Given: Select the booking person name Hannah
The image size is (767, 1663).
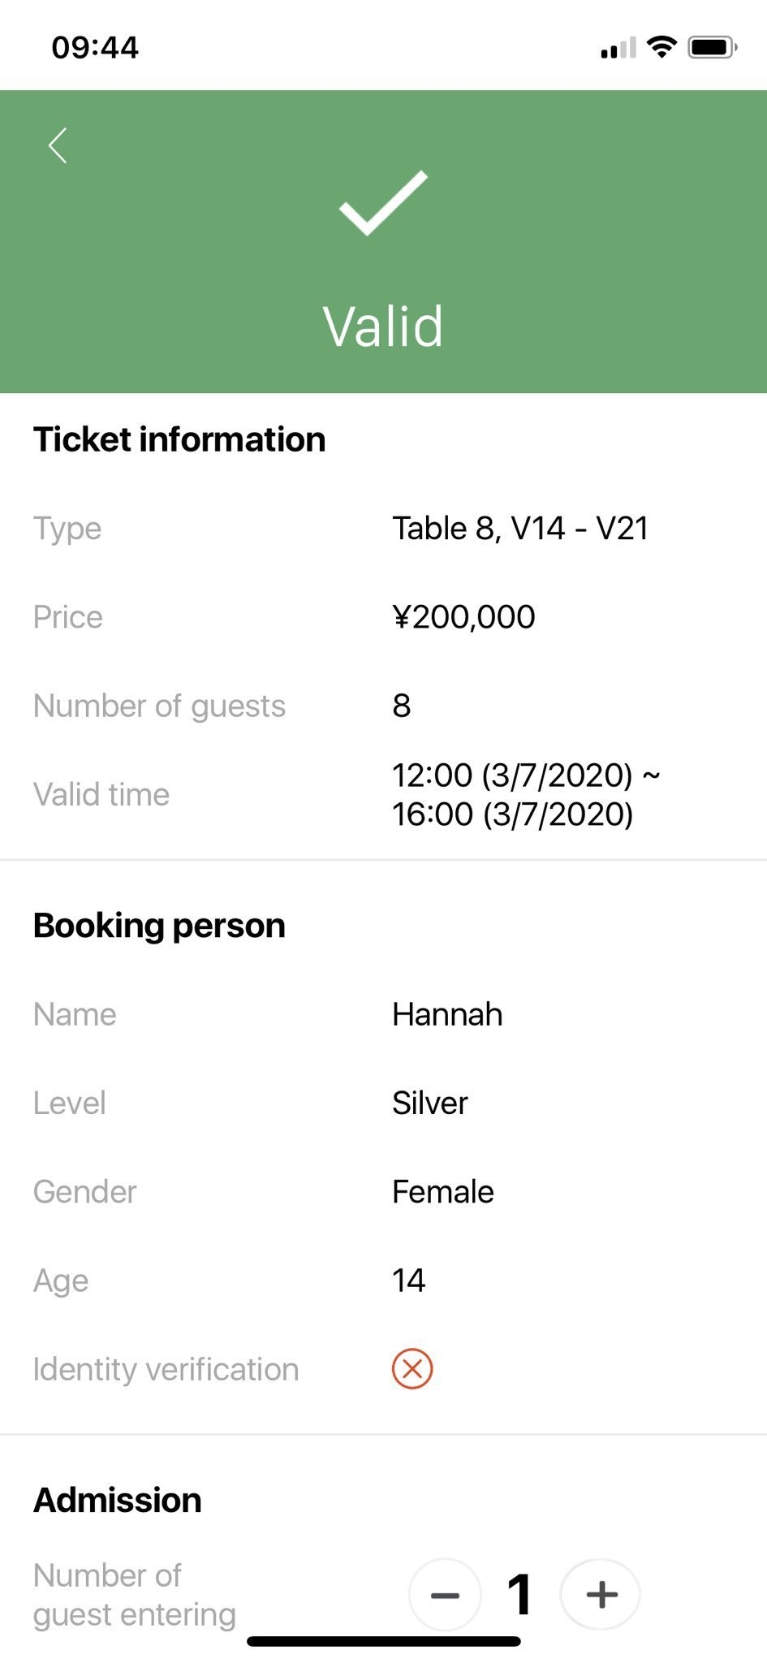Looking at the screenshot, I should coord(447,1014).
